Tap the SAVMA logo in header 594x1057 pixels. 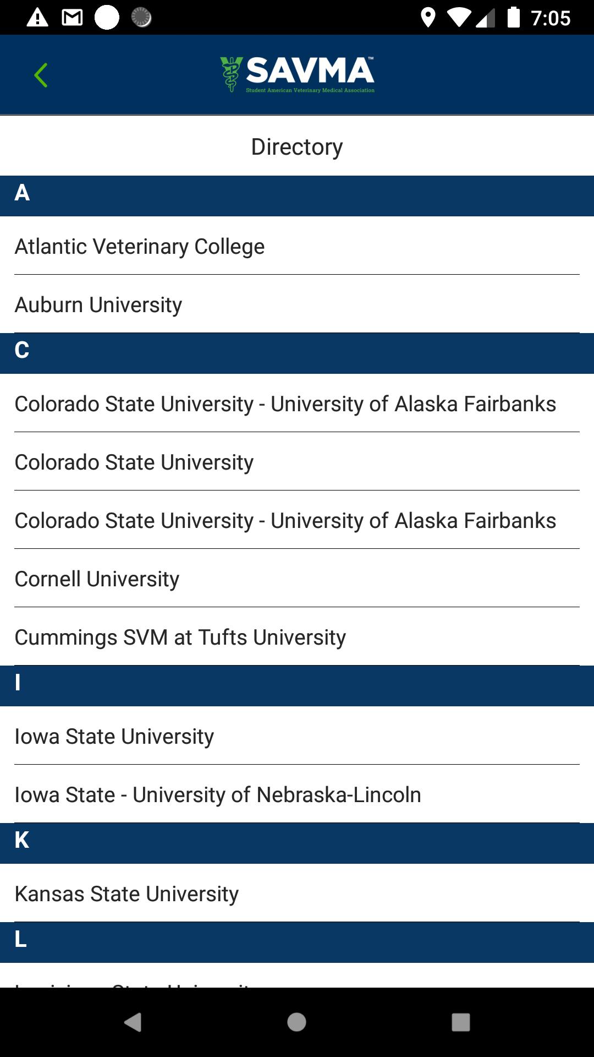(297, 74)
